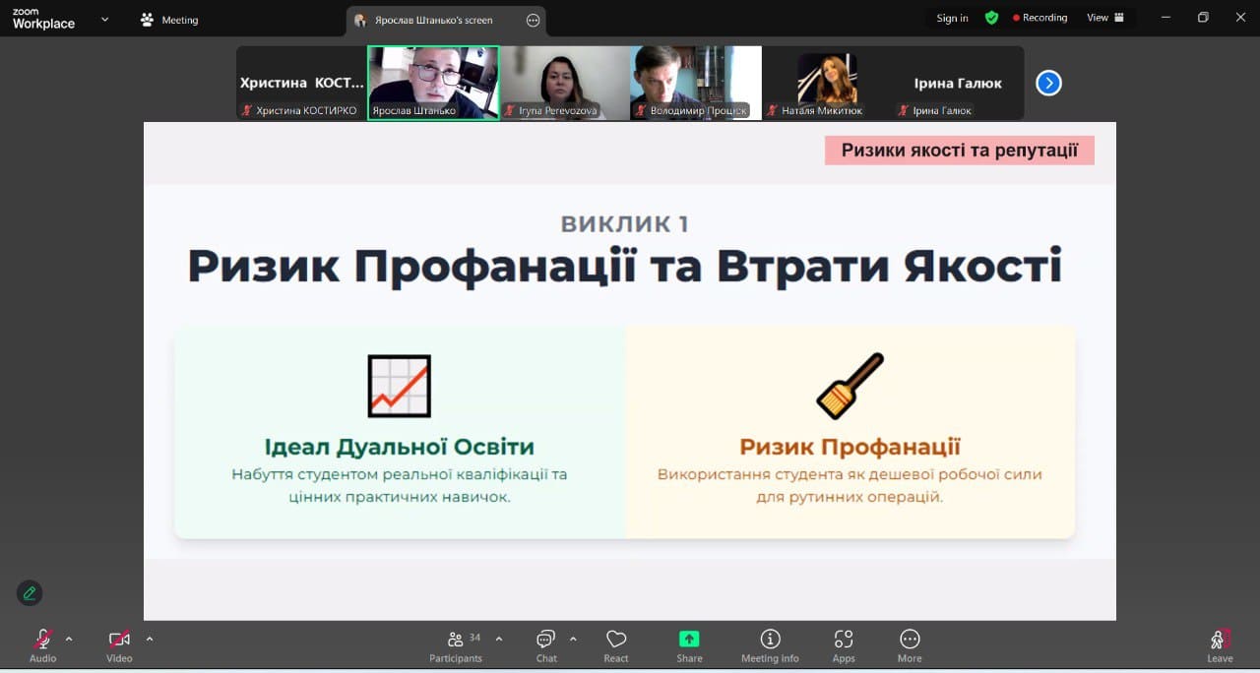Image resolution: width=1260 pixels, height=673 pixels.
Task: Select Iryna Perevozova video tile
Action: coord(564,83)
